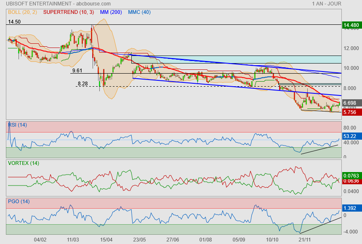Click the 14.50 resistance level label
The image size is (362, 244).
point(14,21)
